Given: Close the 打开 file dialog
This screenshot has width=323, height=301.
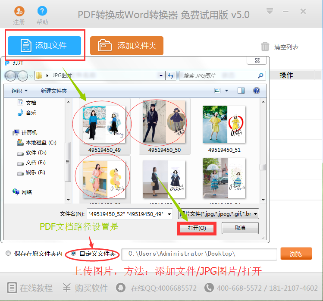Looking at the screenshot, I should click(257, 60).
